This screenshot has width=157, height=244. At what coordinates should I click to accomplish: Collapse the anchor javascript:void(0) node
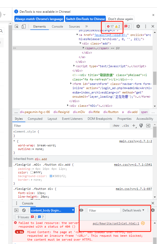[x=77, y=35]
